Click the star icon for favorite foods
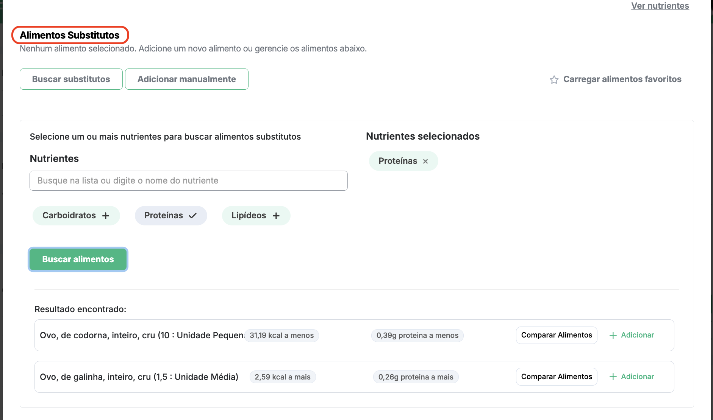Screen dimensions: 713x420 (554, 79)
